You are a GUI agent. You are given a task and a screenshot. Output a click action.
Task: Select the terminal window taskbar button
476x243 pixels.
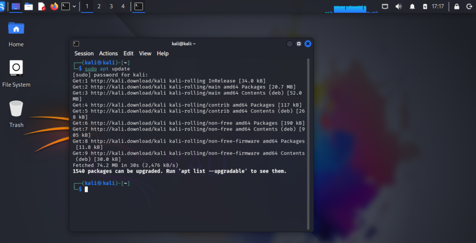139,7
